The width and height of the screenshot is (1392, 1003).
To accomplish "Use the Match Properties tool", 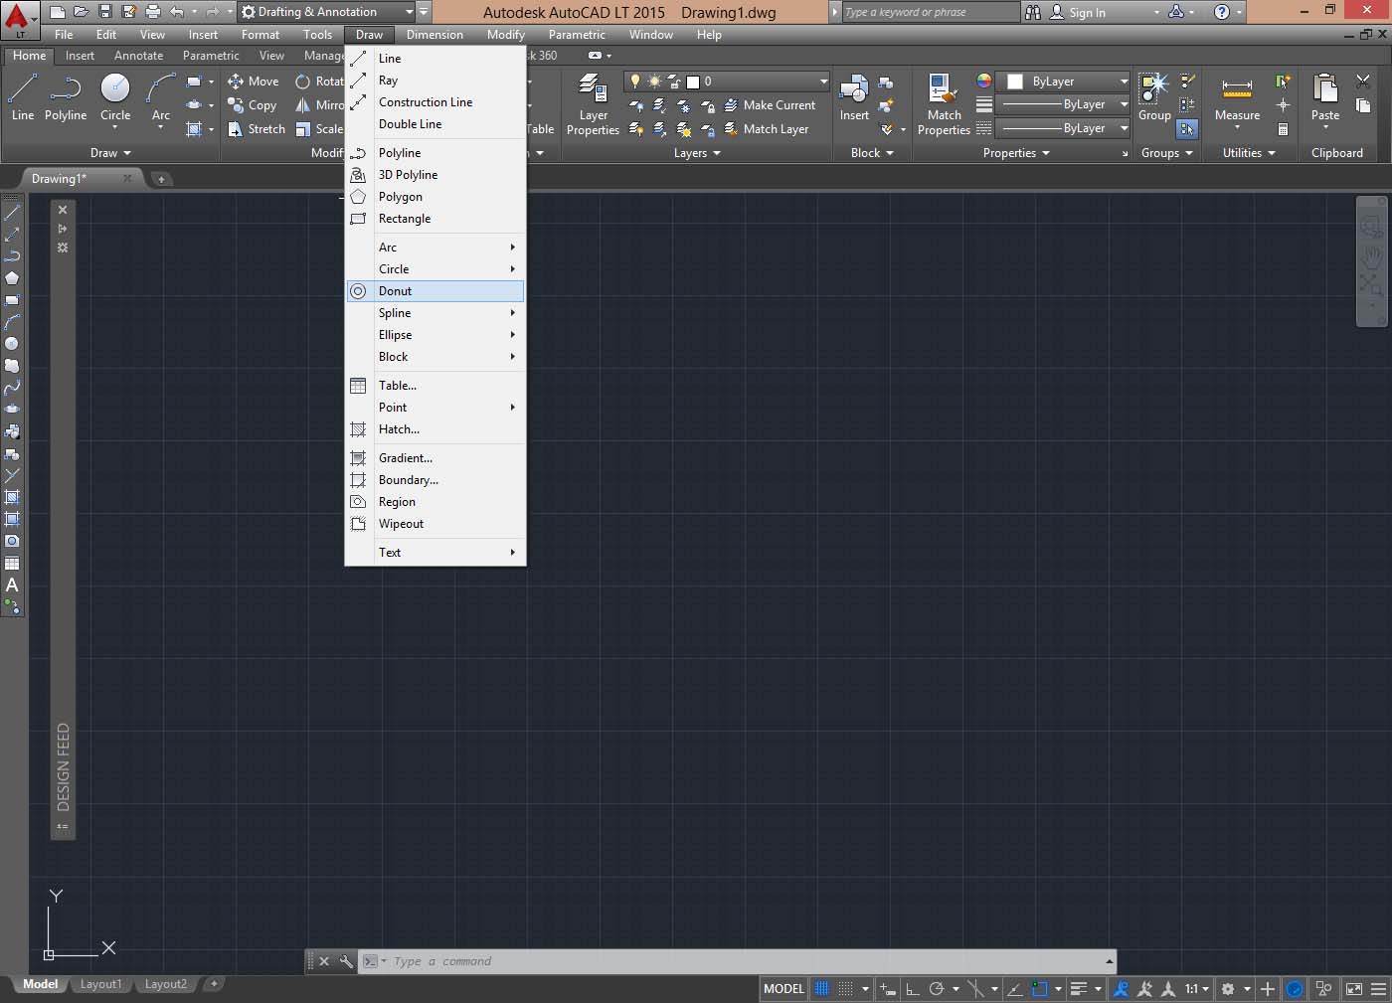I will pyautogui.click(x=944, y=104).
